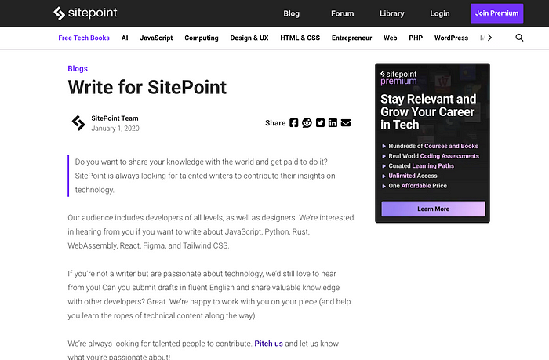Click the sitepoint premium logo in ad
This screenshot has height=360, width=549.
pos(398,78)
